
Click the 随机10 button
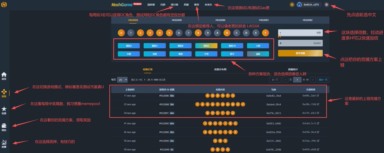click(x=232, y=46)
